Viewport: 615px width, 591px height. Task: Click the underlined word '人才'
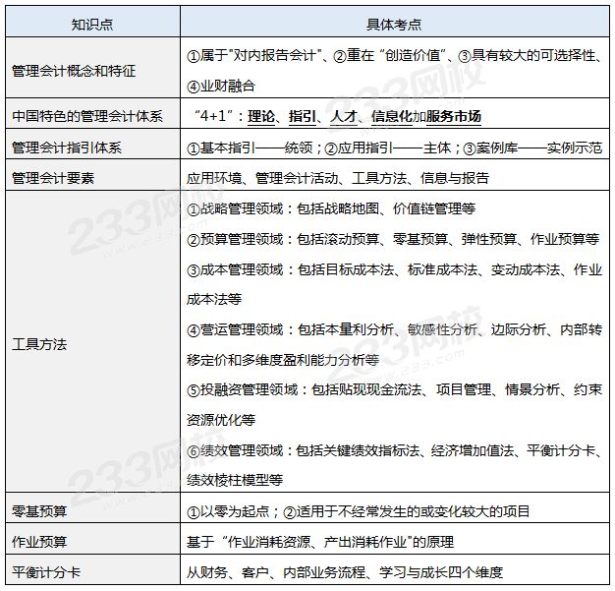tap(344, 116)
